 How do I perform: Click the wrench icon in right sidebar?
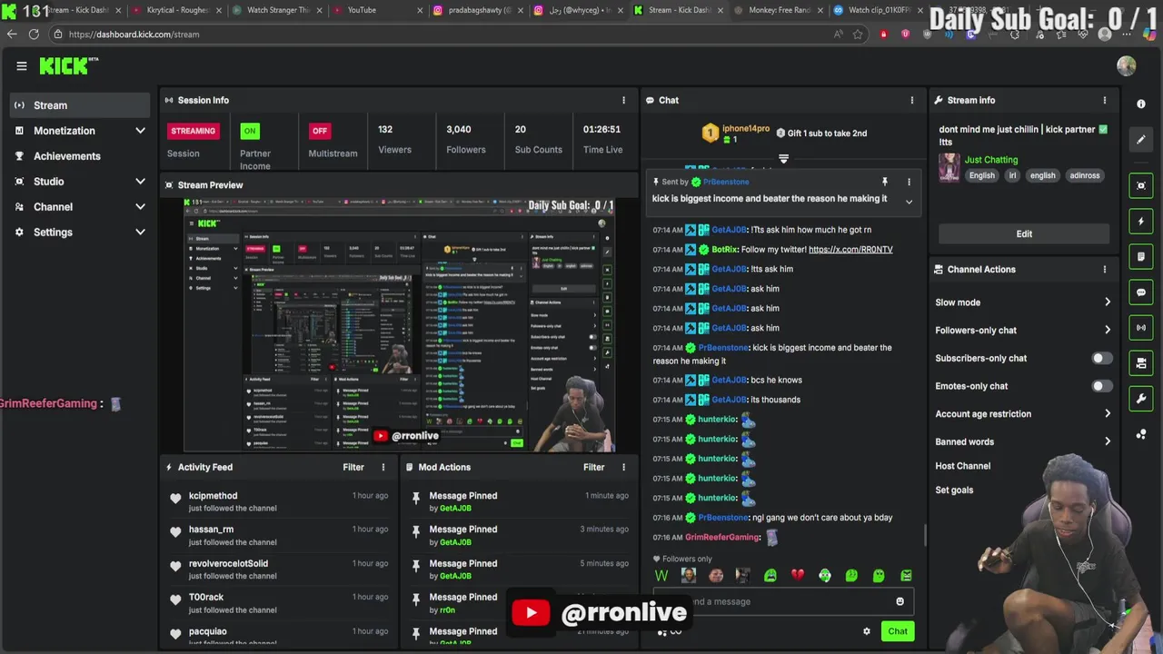tap(1141, 399)
